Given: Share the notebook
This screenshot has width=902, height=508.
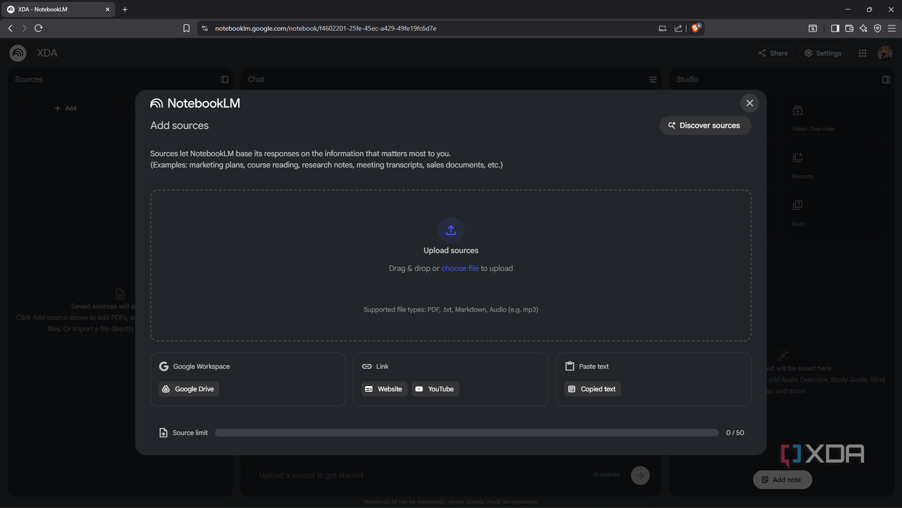Looking at the screenshot, I should point(773,53).
